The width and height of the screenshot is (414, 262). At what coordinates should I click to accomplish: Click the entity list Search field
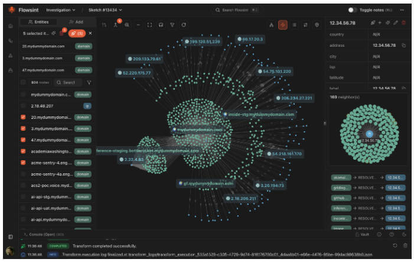click(68, 82)
